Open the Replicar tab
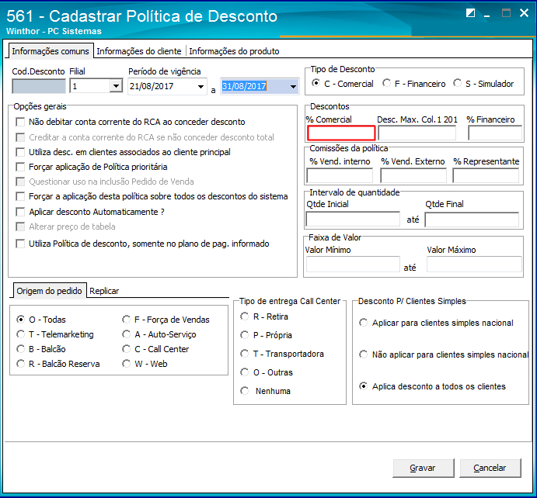Screen dimensions: 537x498 pos(104,291)
